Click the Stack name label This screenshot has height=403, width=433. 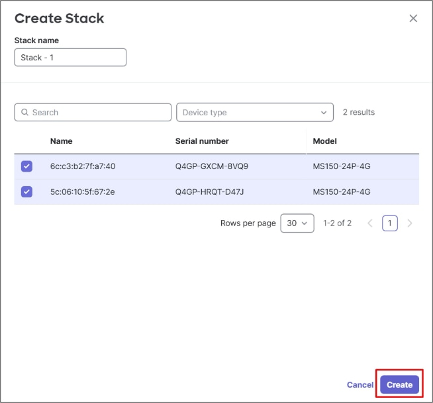(36, 40)
